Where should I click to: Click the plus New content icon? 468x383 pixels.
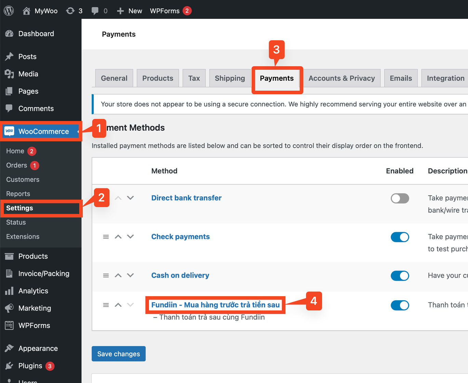pos(120,11)
